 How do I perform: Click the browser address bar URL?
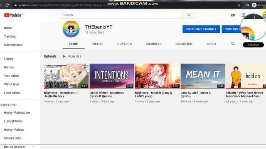tap(68, 5)
